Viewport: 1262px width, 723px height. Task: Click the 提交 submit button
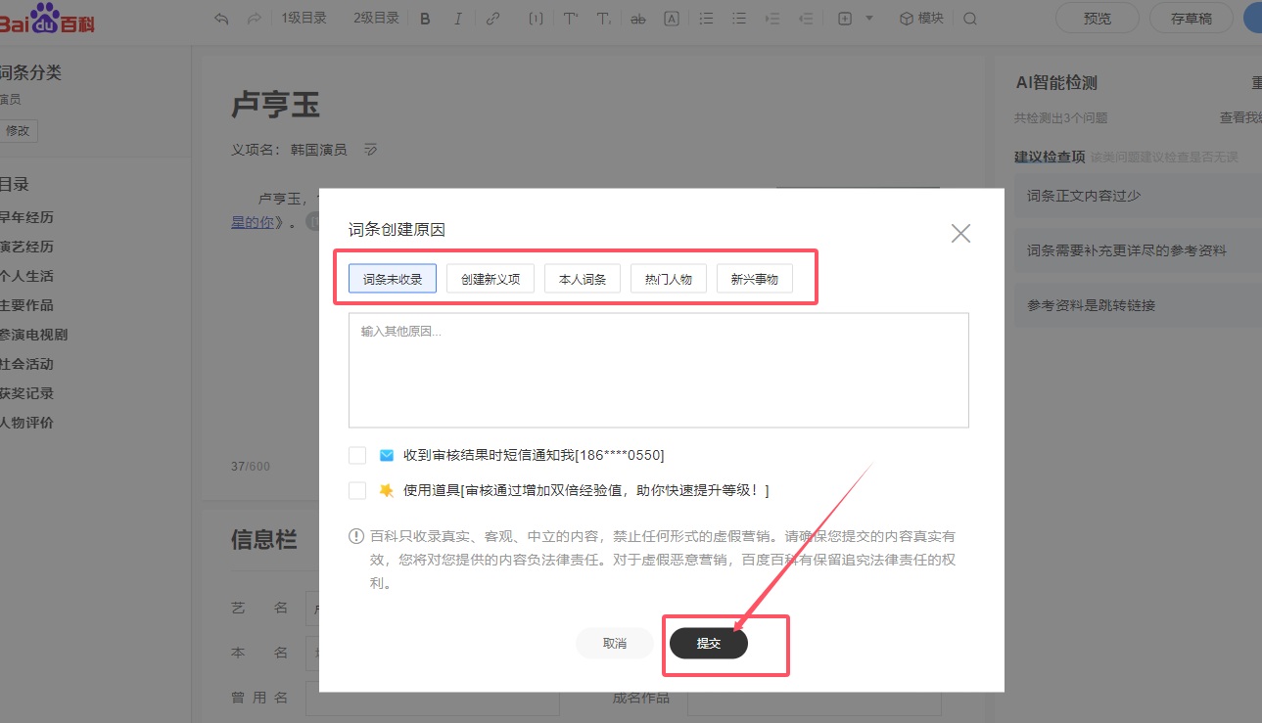[x=709, y=643]
